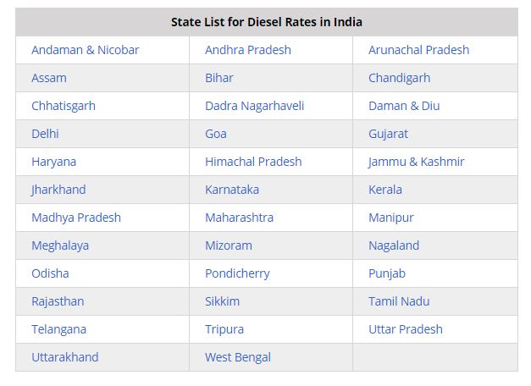Open the Chandigarh link
Screen dimensions: 531x386
pyautogui.click(x=399, y=78)
